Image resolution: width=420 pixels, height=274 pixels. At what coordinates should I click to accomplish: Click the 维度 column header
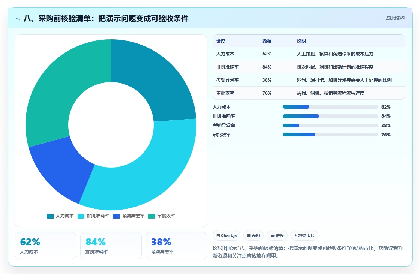(x=221, y=41)
